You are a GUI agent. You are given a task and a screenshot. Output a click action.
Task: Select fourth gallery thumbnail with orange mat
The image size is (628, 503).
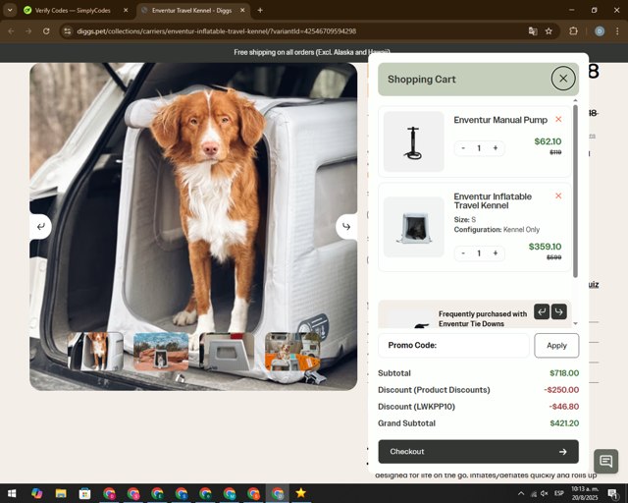pos(292,351)
